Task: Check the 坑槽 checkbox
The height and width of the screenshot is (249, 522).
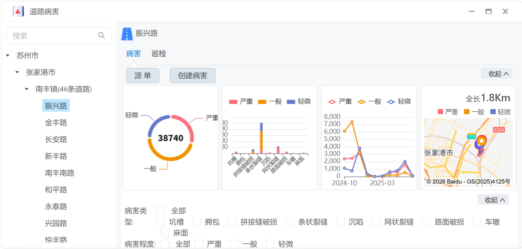Action: coord(161,222)
